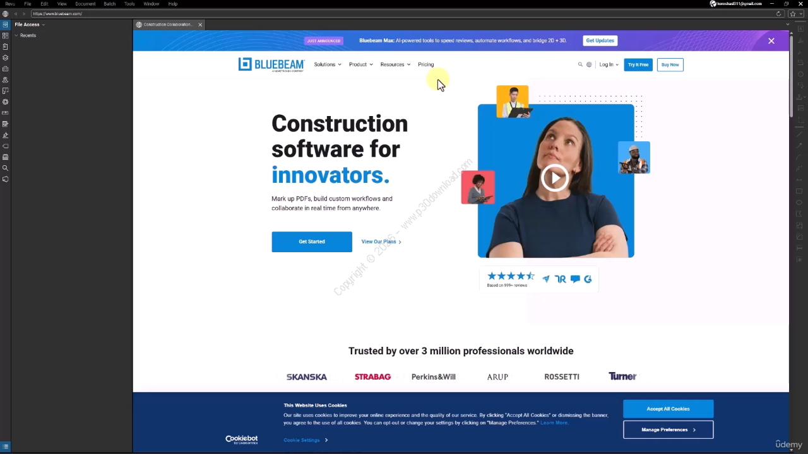Open the Log In dropdown
The height and width of the screenshot is (454, 808).
point(609,64)
